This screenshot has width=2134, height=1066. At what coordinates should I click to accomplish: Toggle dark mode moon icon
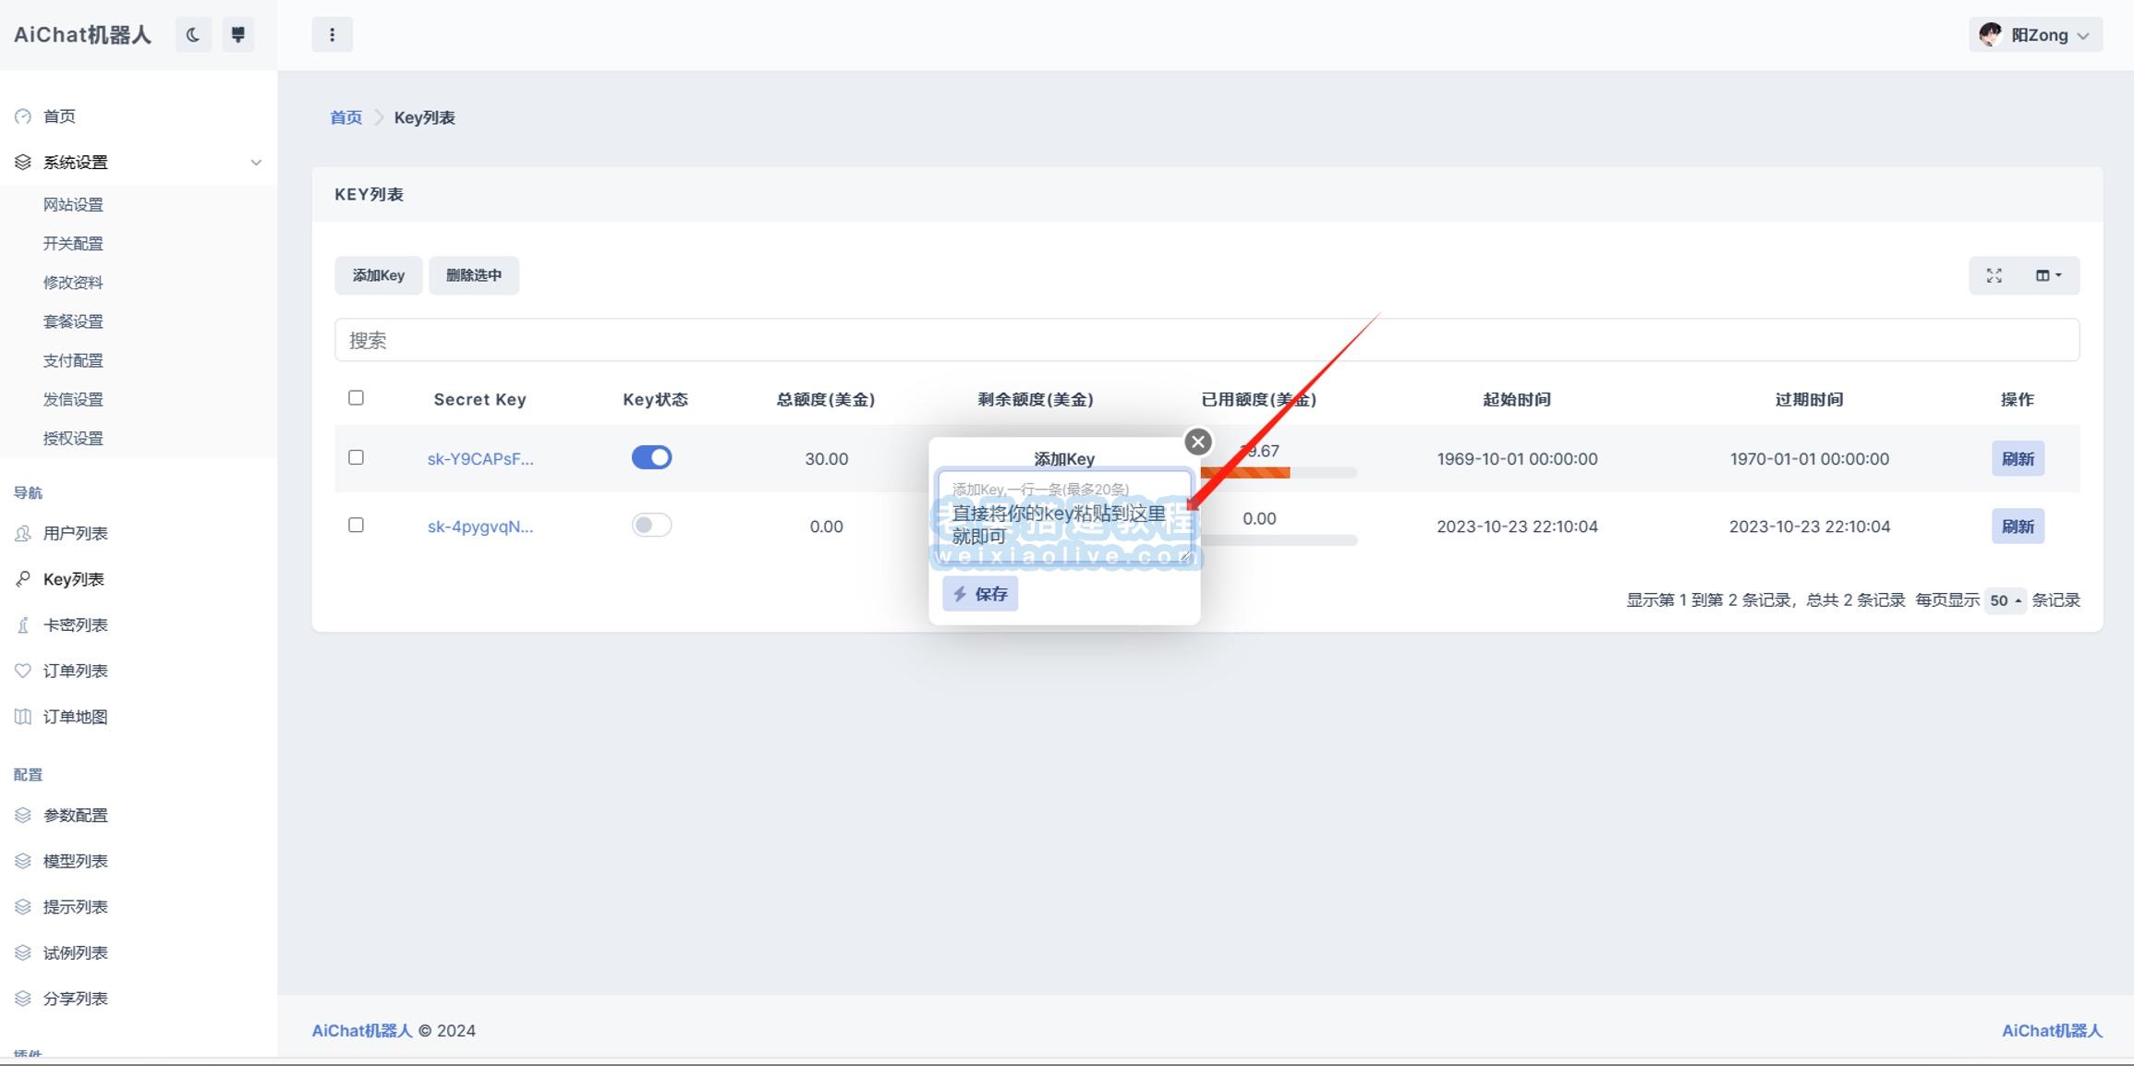[193, 35]
